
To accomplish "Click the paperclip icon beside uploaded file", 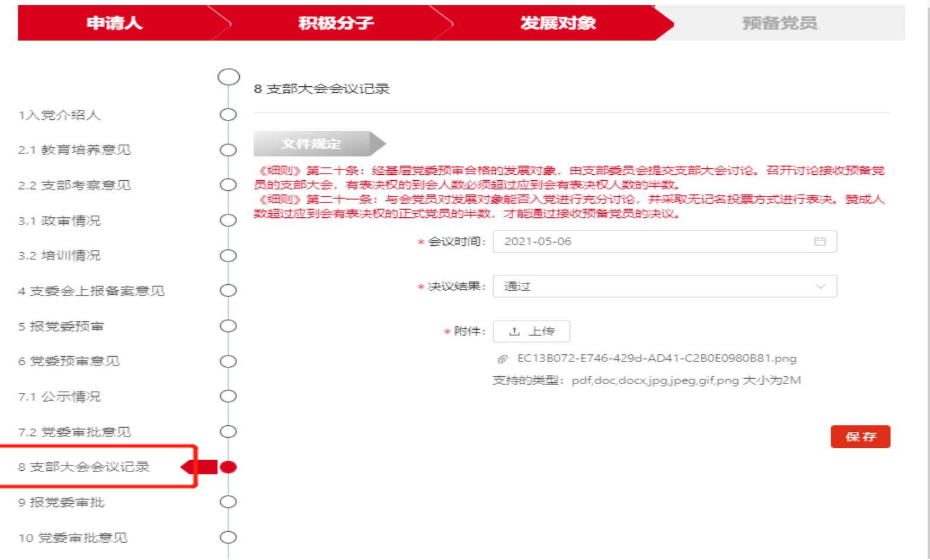I will 502,359.
